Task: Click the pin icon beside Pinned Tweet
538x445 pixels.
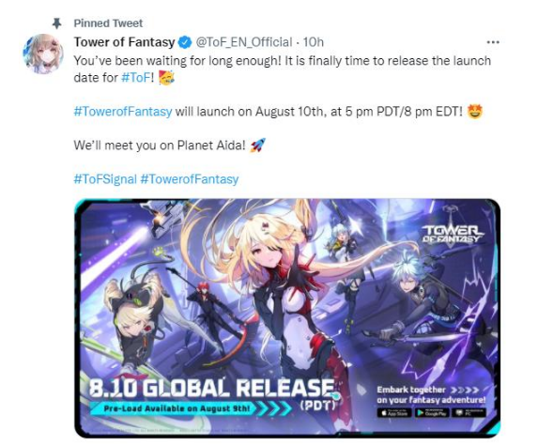Action: pos(56,23)
